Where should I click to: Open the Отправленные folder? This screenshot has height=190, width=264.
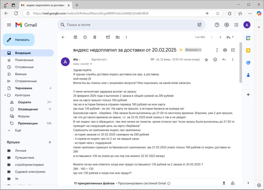(28, 81)
